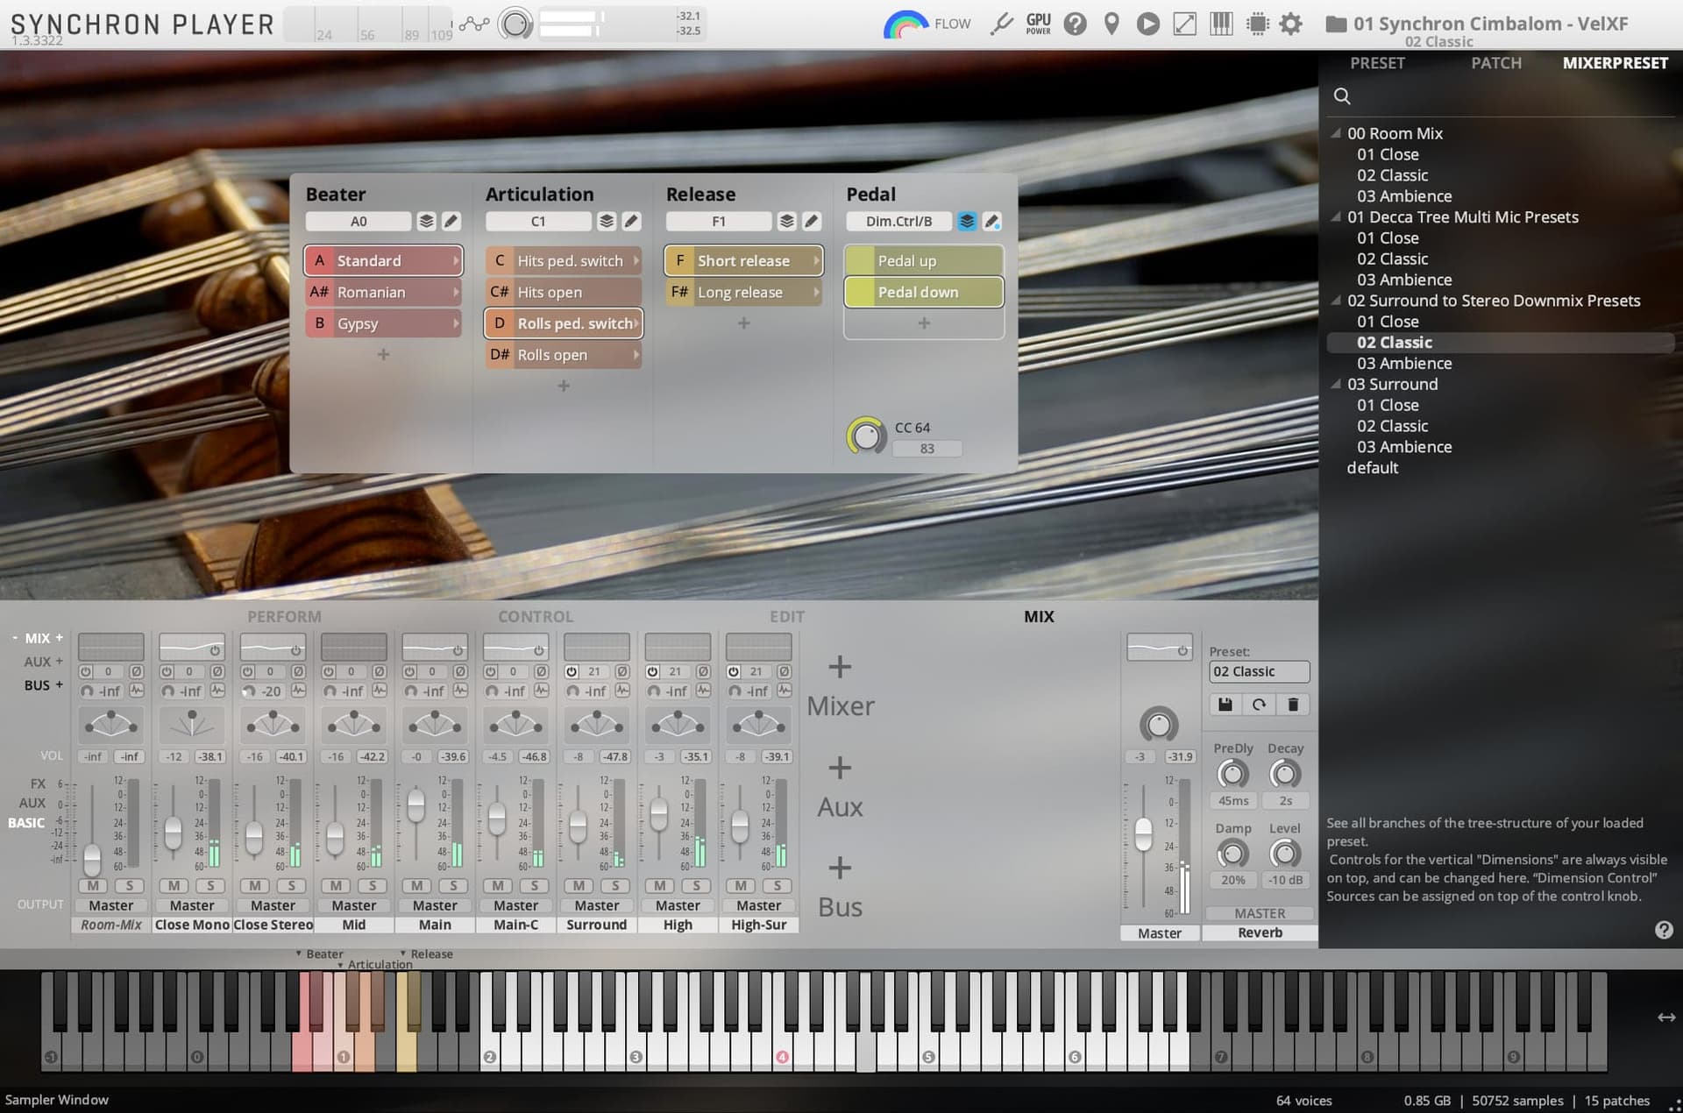
Task: Toggle EQ power on Close Stereo channel
Action: point(296,650)
